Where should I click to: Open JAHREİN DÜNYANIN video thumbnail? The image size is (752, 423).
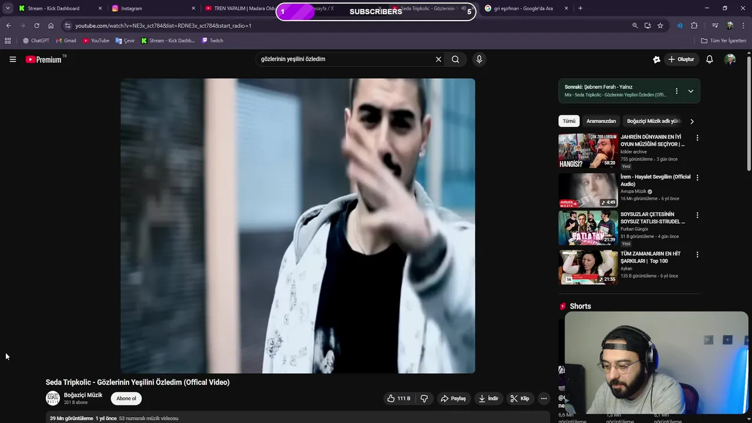click(587, 150)
